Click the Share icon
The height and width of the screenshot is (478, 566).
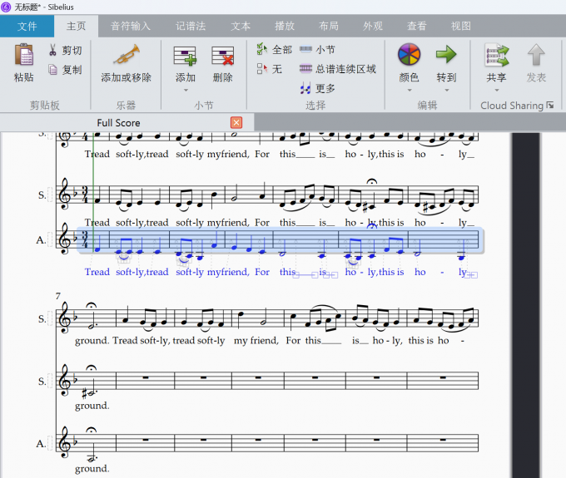point(496,55)
